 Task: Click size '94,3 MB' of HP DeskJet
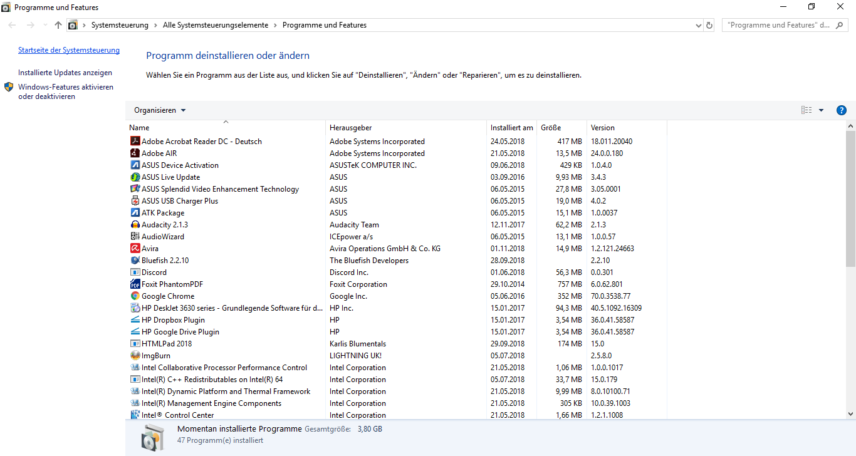[569, 308]
